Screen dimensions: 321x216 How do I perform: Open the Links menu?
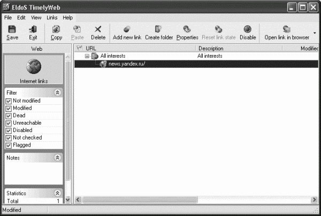coord(52,18)
